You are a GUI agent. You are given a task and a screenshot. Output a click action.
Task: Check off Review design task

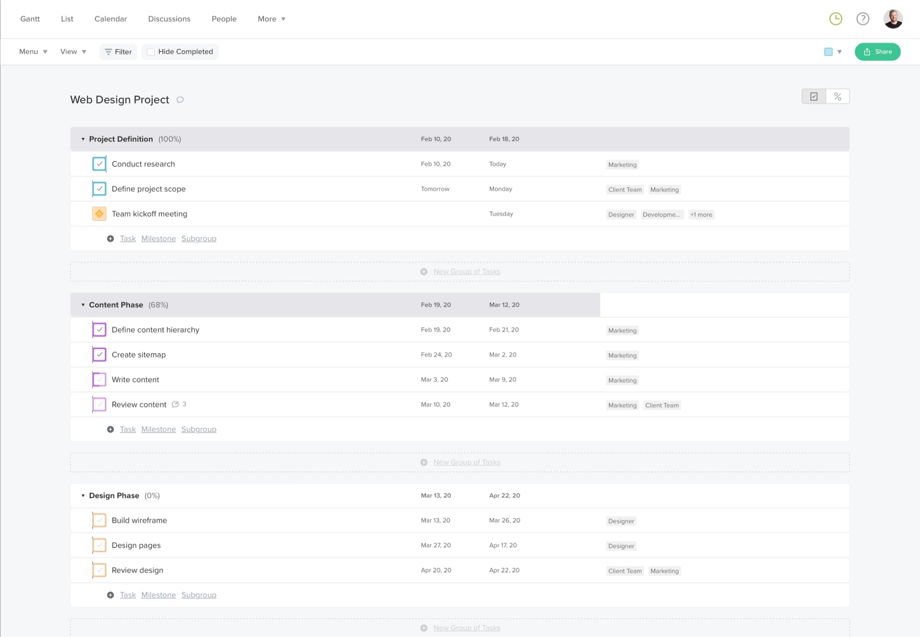point(99,570)
